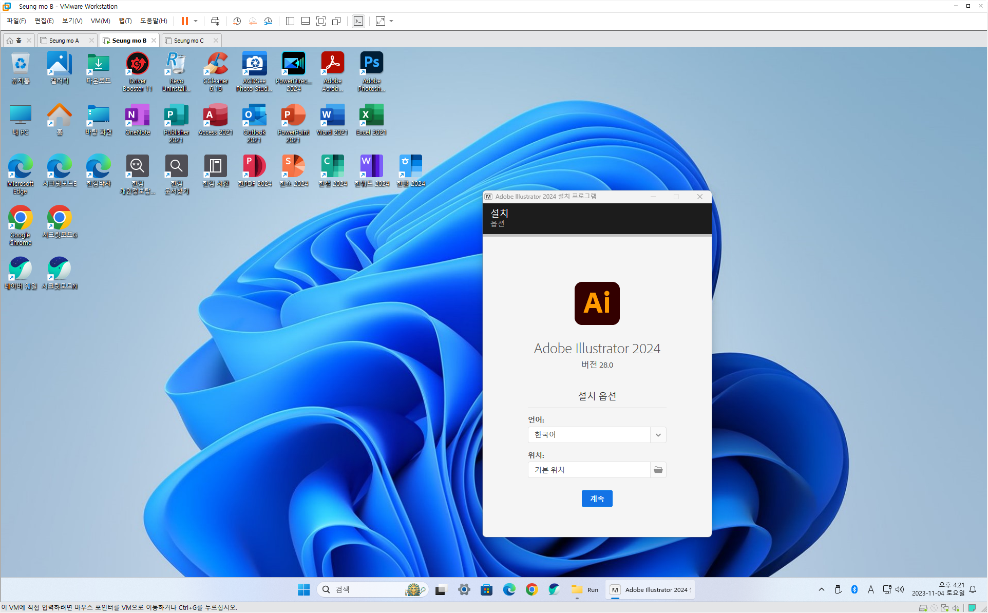Screen dimensions: 988x613
Task: Click the VMware snapshot icon in toolbar
Action: pos(237,21)
